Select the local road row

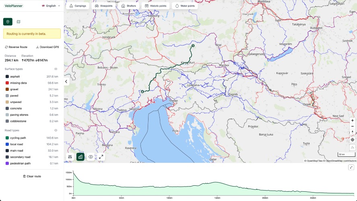(x=32, y=144)
